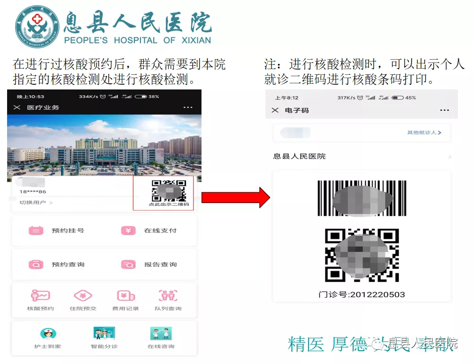
Task: Tap the large patient QR code
Action: coord(362,255)
